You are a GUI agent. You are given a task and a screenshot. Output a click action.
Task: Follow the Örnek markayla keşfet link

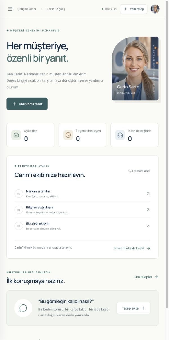132,248
